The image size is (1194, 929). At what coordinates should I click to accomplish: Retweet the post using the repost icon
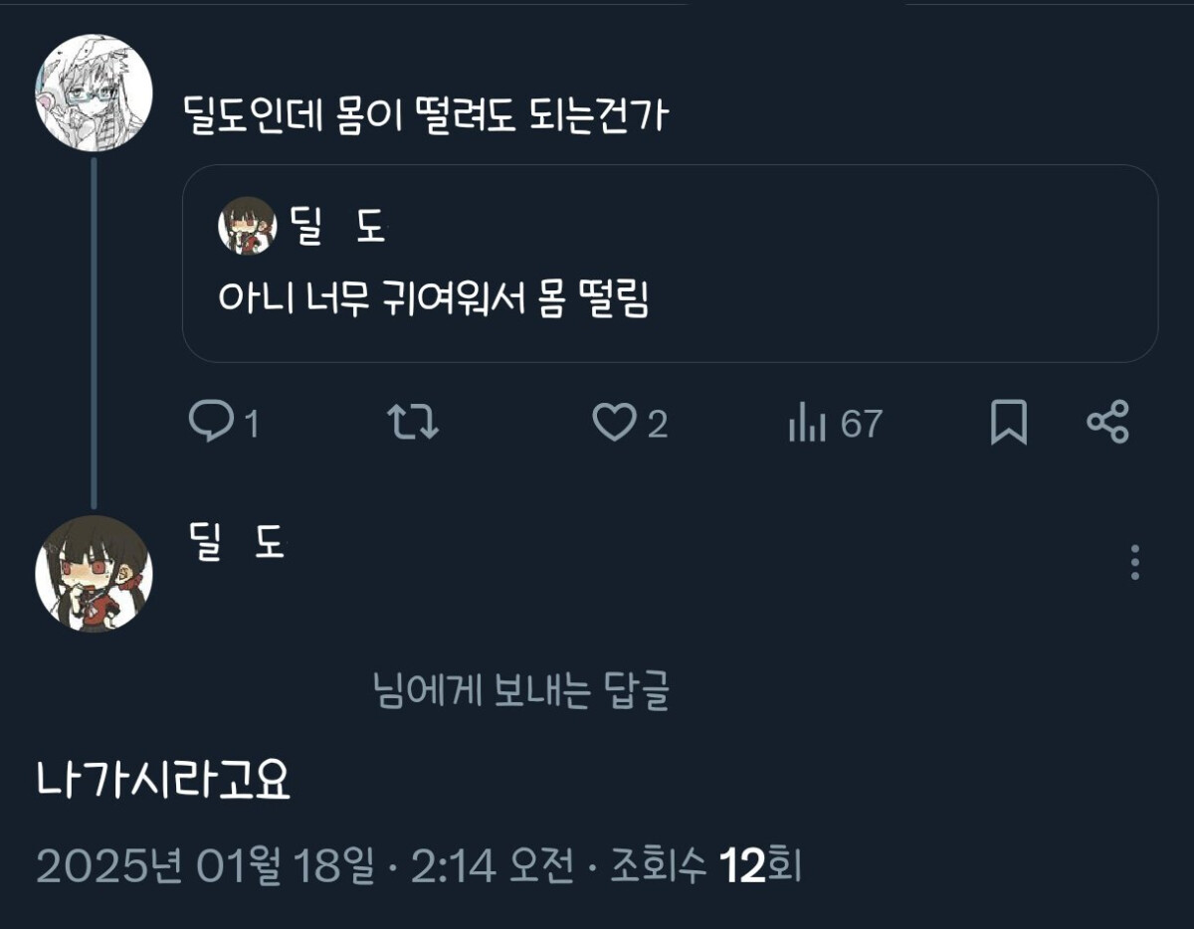[412, 424]
